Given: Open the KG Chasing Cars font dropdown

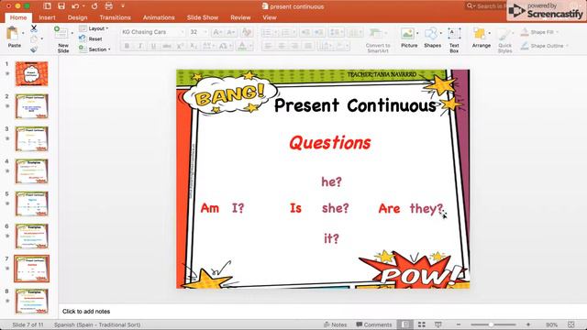Looking at the screenshot, I should point(183,32).
